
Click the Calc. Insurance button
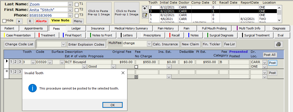pyautogui.click(x=166, y=44)
